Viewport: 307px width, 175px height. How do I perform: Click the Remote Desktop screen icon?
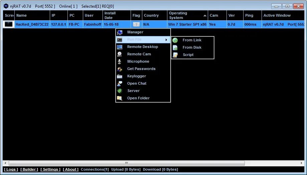tap(120, 47)
